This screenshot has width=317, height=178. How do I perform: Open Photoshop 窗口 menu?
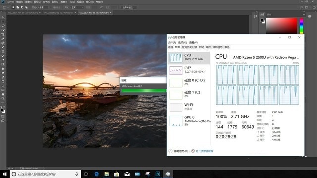[x=90, y=2]
